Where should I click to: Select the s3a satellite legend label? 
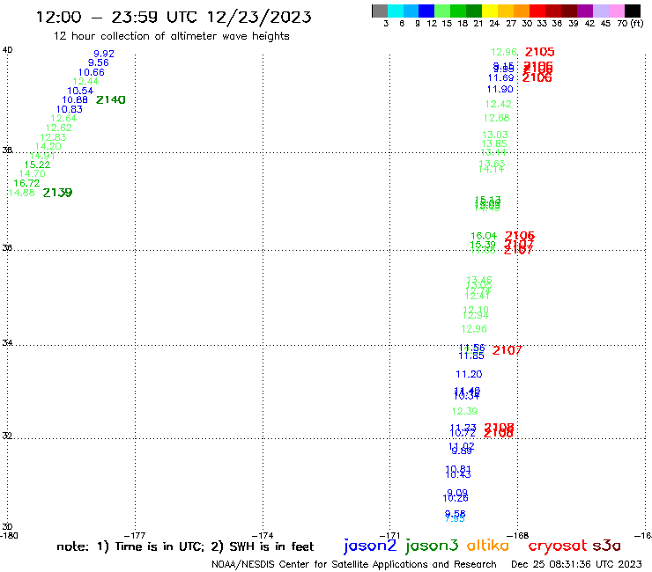[x=606, y=546]
